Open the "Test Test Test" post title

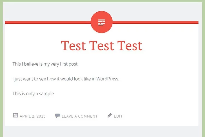click(102, 46)
